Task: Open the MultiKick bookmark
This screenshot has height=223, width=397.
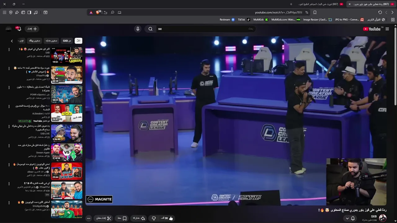Action: [261, 20]
